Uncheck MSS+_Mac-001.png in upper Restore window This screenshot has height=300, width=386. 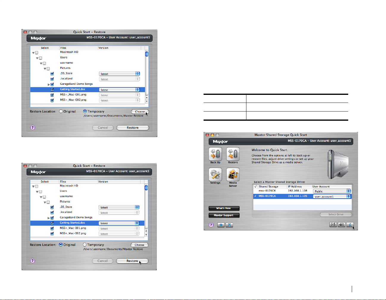click(52, 95)
